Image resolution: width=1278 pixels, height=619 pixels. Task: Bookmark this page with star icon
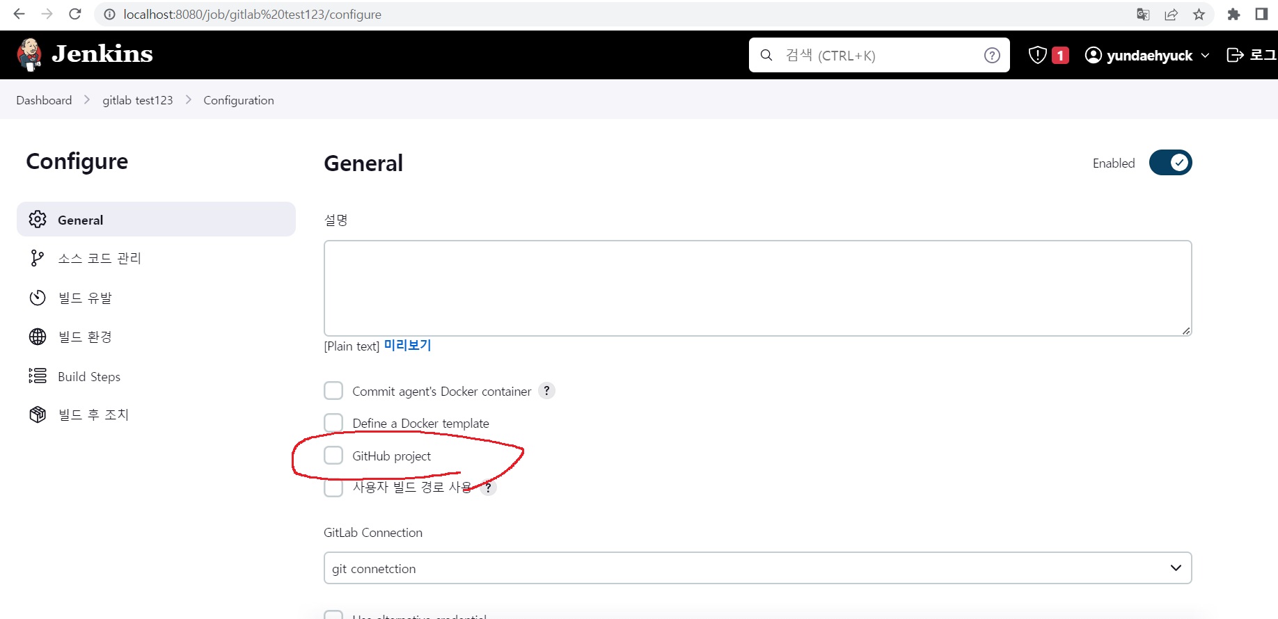[x=1199, y=14]
